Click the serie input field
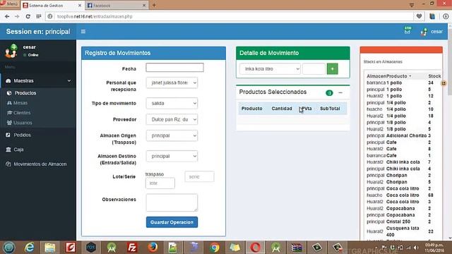The width and height of the screenshot is (452, 254). click(x=199, y=176)
